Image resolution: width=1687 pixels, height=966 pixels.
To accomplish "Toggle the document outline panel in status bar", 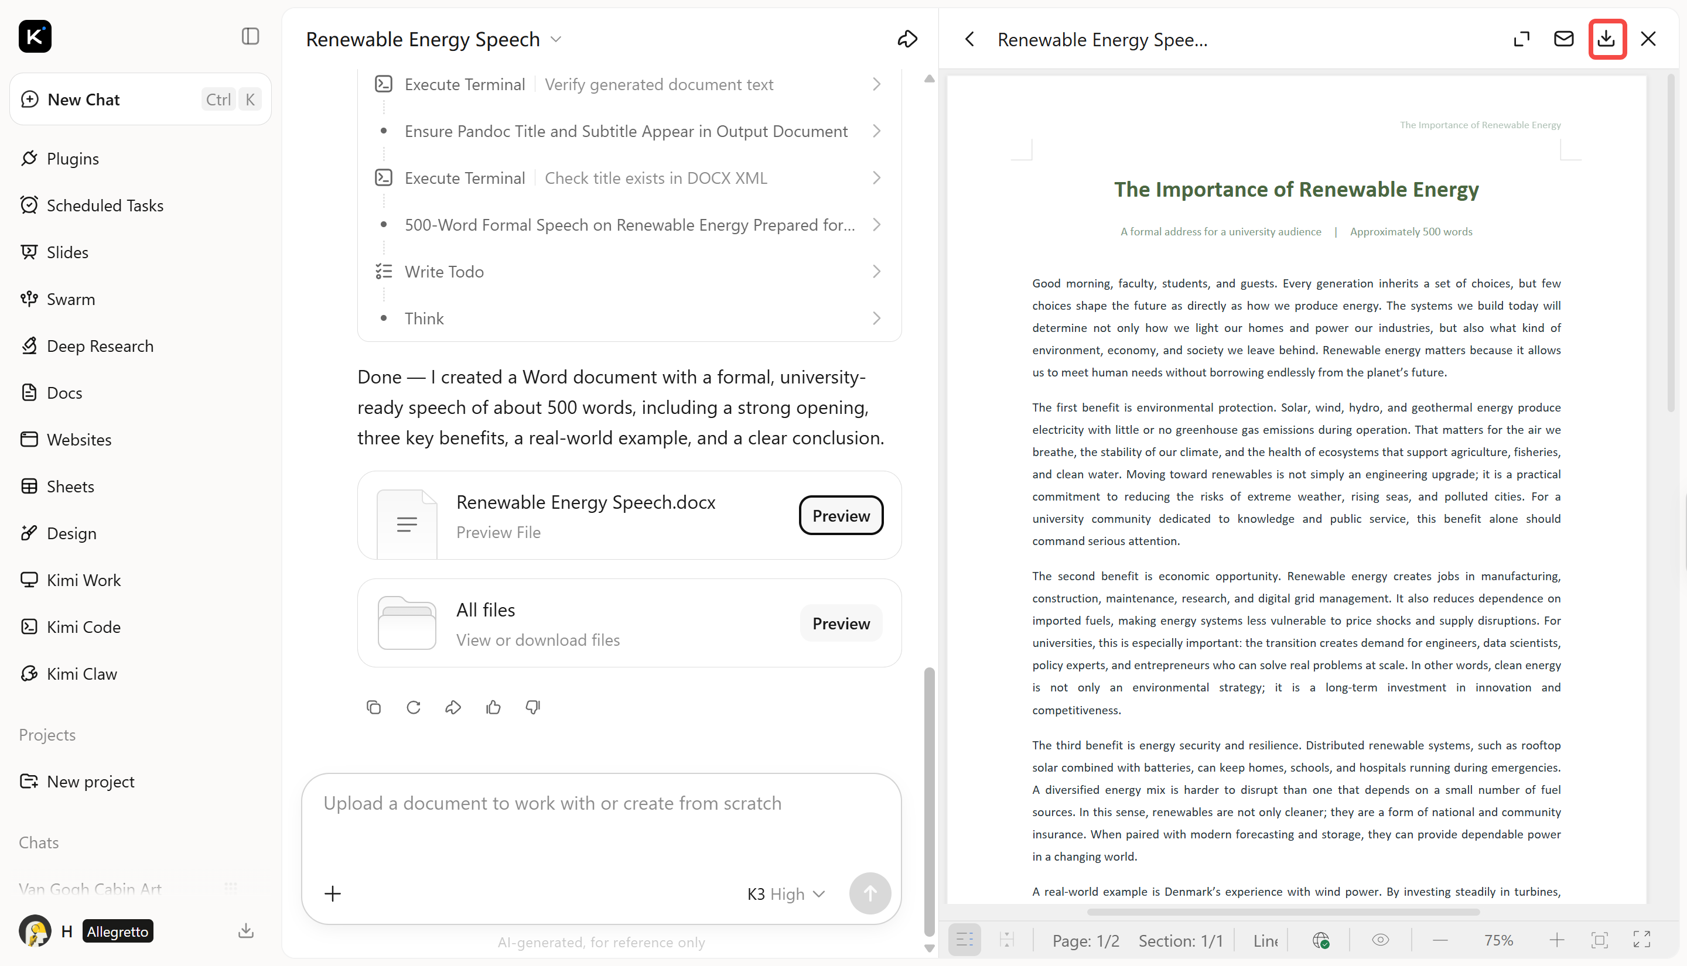I will 964,940.
